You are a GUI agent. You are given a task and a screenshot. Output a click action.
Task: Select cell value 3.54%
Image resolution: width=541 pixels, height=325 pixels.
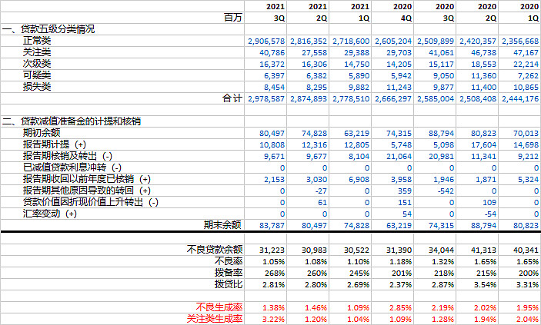[486, 285]
